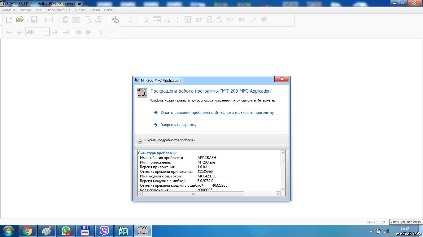The image size is (423, 237).
Task: Click the device transfer icon in toolbar
Action: [116, 20]
